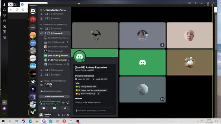
Task: Go back in the browser window
Action: click(x=11, y=10)
